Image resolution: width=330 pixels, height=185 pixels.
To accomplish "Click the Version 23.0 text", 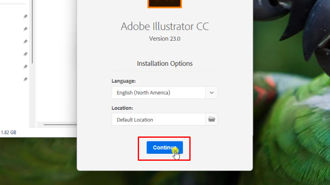I will [x=165, y=39].
